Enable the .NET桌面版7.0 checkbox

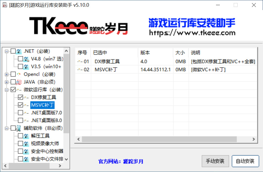tap(20, 113)
